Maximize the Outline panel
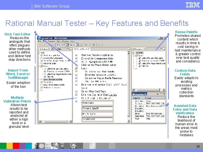The width and height of the screenshot is (203, 152). pos(70,49)
